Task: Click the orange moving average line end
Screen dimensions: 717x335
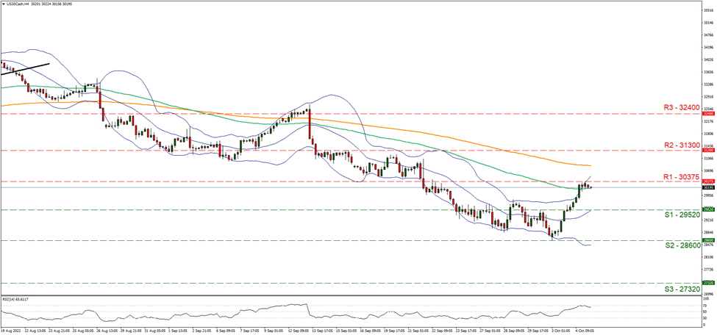Action: 588,165
